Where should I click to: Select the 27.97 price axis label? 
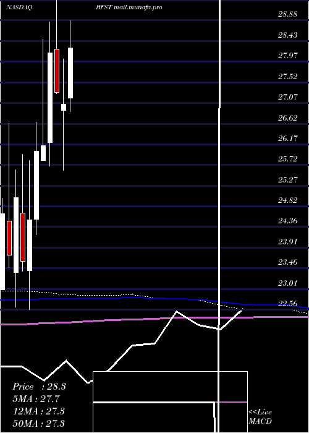(x=288, y=56)
